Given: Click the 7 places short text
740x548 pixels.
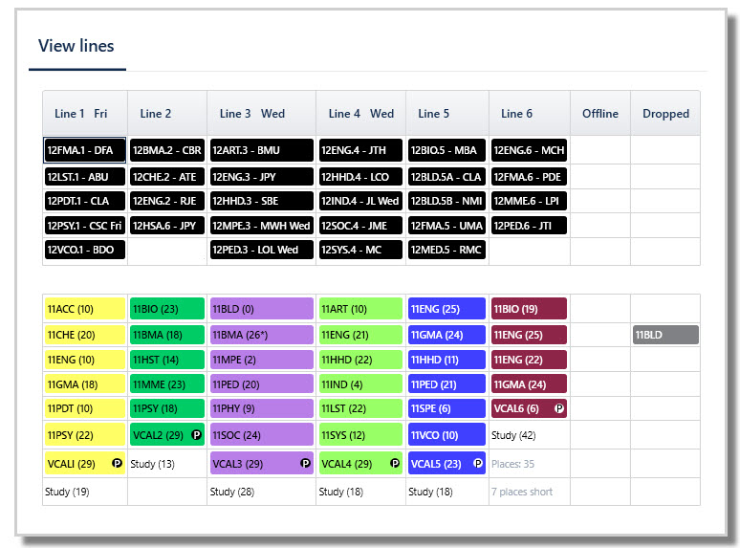Looking at the screenshot, I should 521,492.
